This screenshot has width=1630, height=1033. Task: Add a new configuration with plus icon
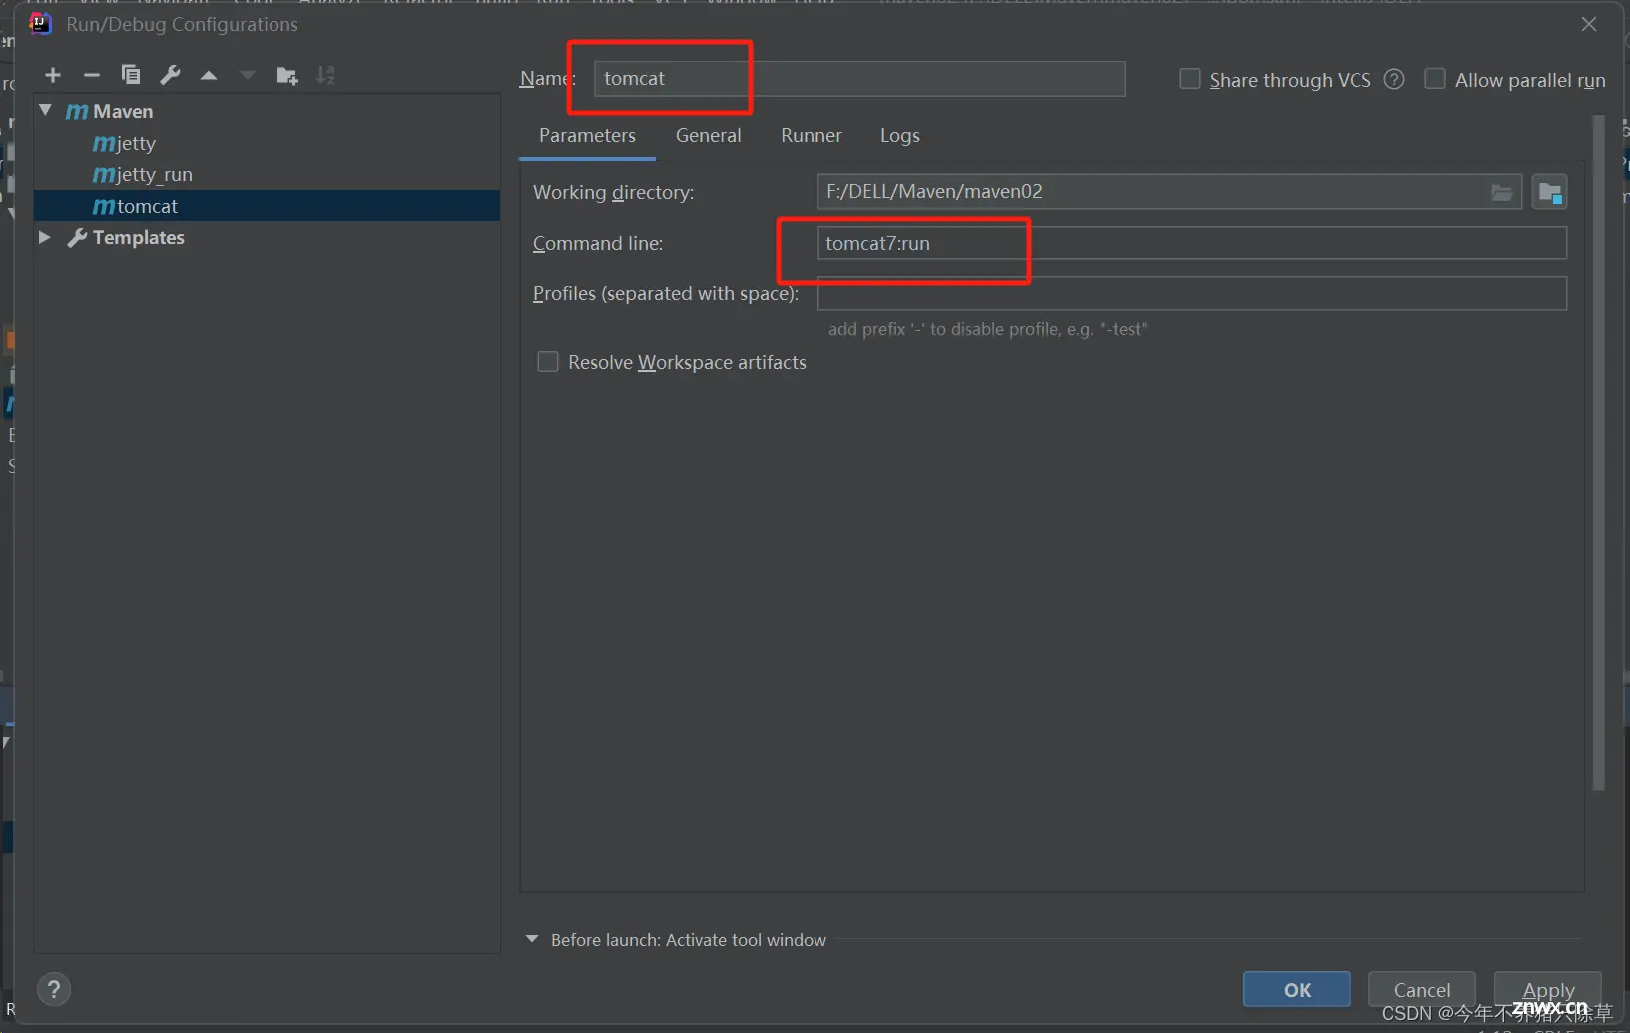point(53,75)
